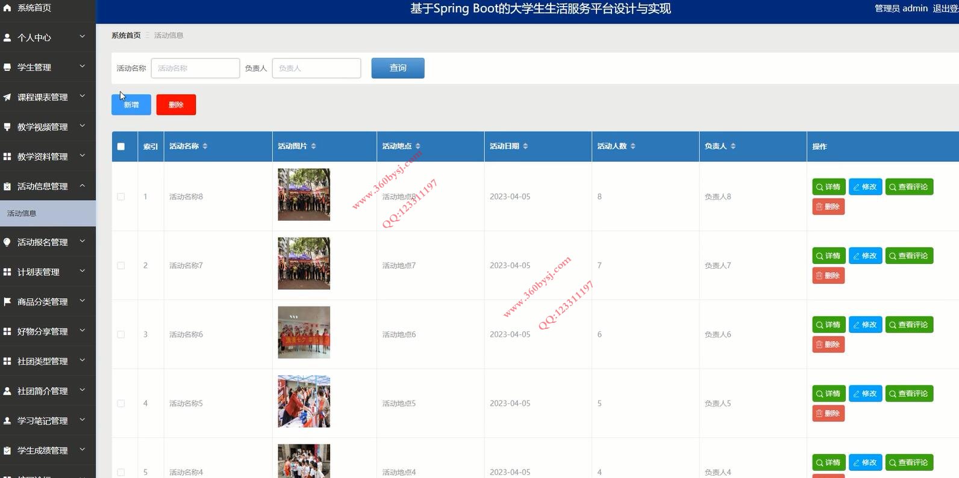The image size is (959, 478).
Task: Expand 个人中心 chevron
Action: pos(83,37)
